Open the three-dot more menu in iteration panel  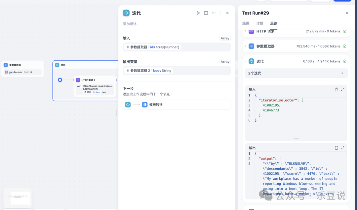point(214,13)
